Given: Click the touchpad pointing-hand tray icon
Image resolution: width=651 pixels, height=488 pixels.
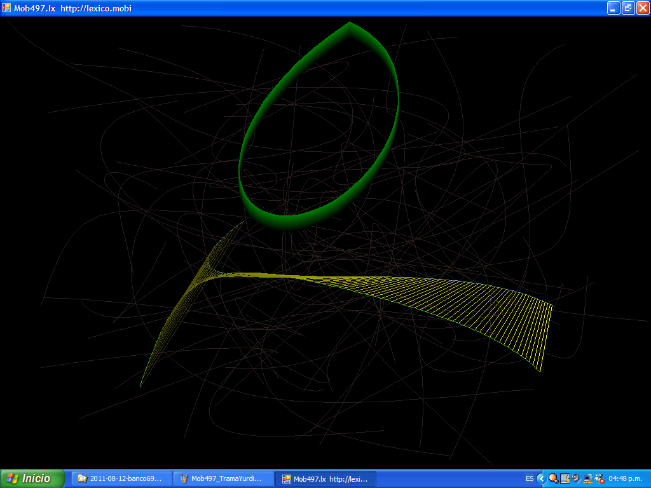Looking at the screenshot, I should pyautogui.click(x=565, y=478).
